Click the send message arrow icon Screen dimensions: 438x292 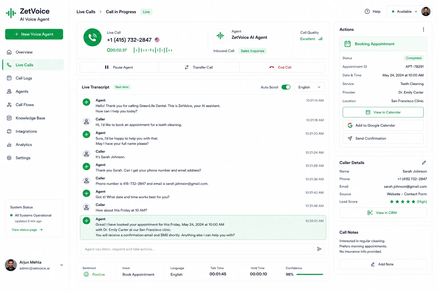(x=319, y=249)
